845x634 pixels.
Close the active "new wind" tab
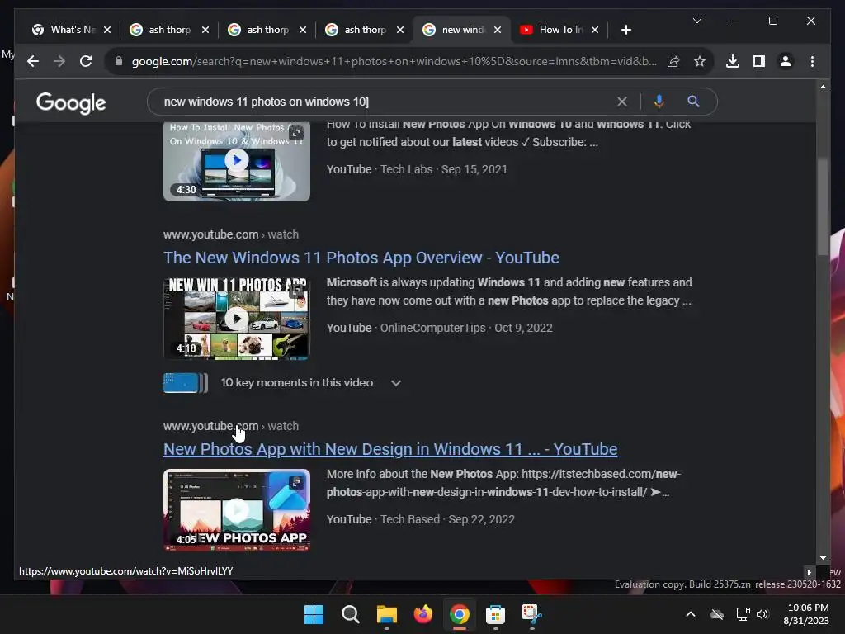point(498,30)
